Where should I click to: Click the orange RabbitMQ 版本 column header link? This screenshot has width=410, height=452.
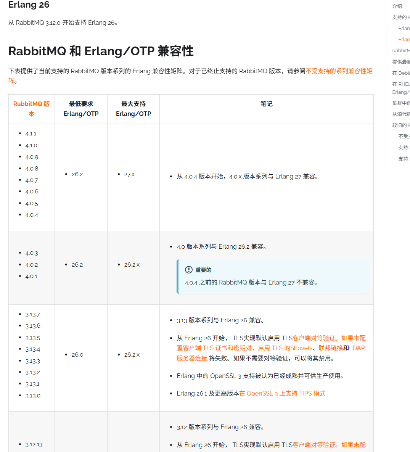(31, 109)
